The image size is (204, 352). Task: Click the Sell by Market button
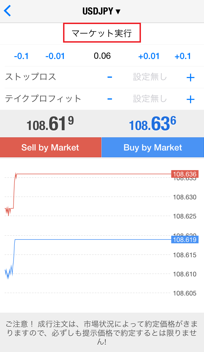[51, 147]
